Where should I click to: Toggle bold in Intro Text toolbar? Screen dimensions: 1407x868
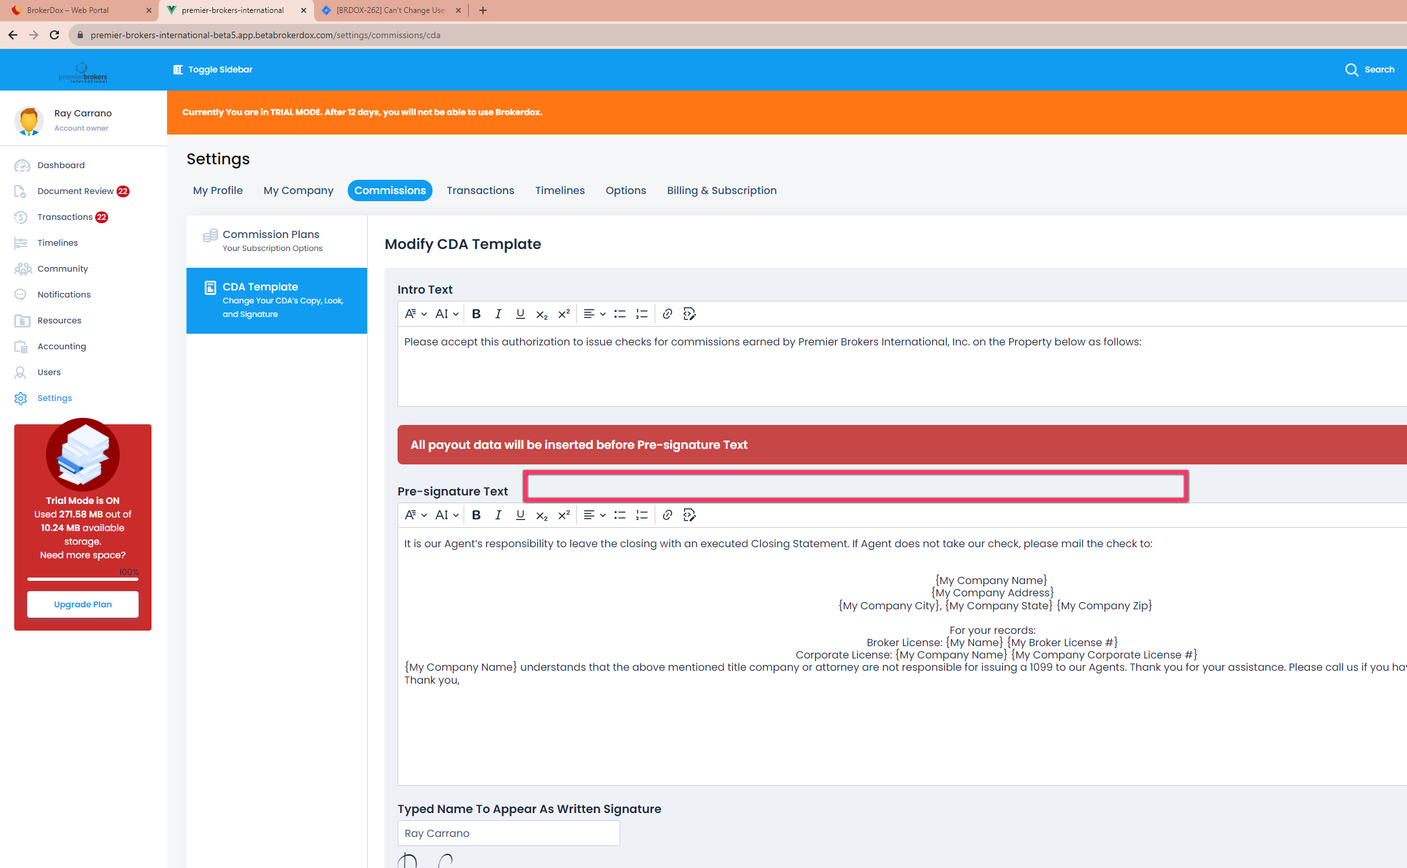click(x=476, y=314)
